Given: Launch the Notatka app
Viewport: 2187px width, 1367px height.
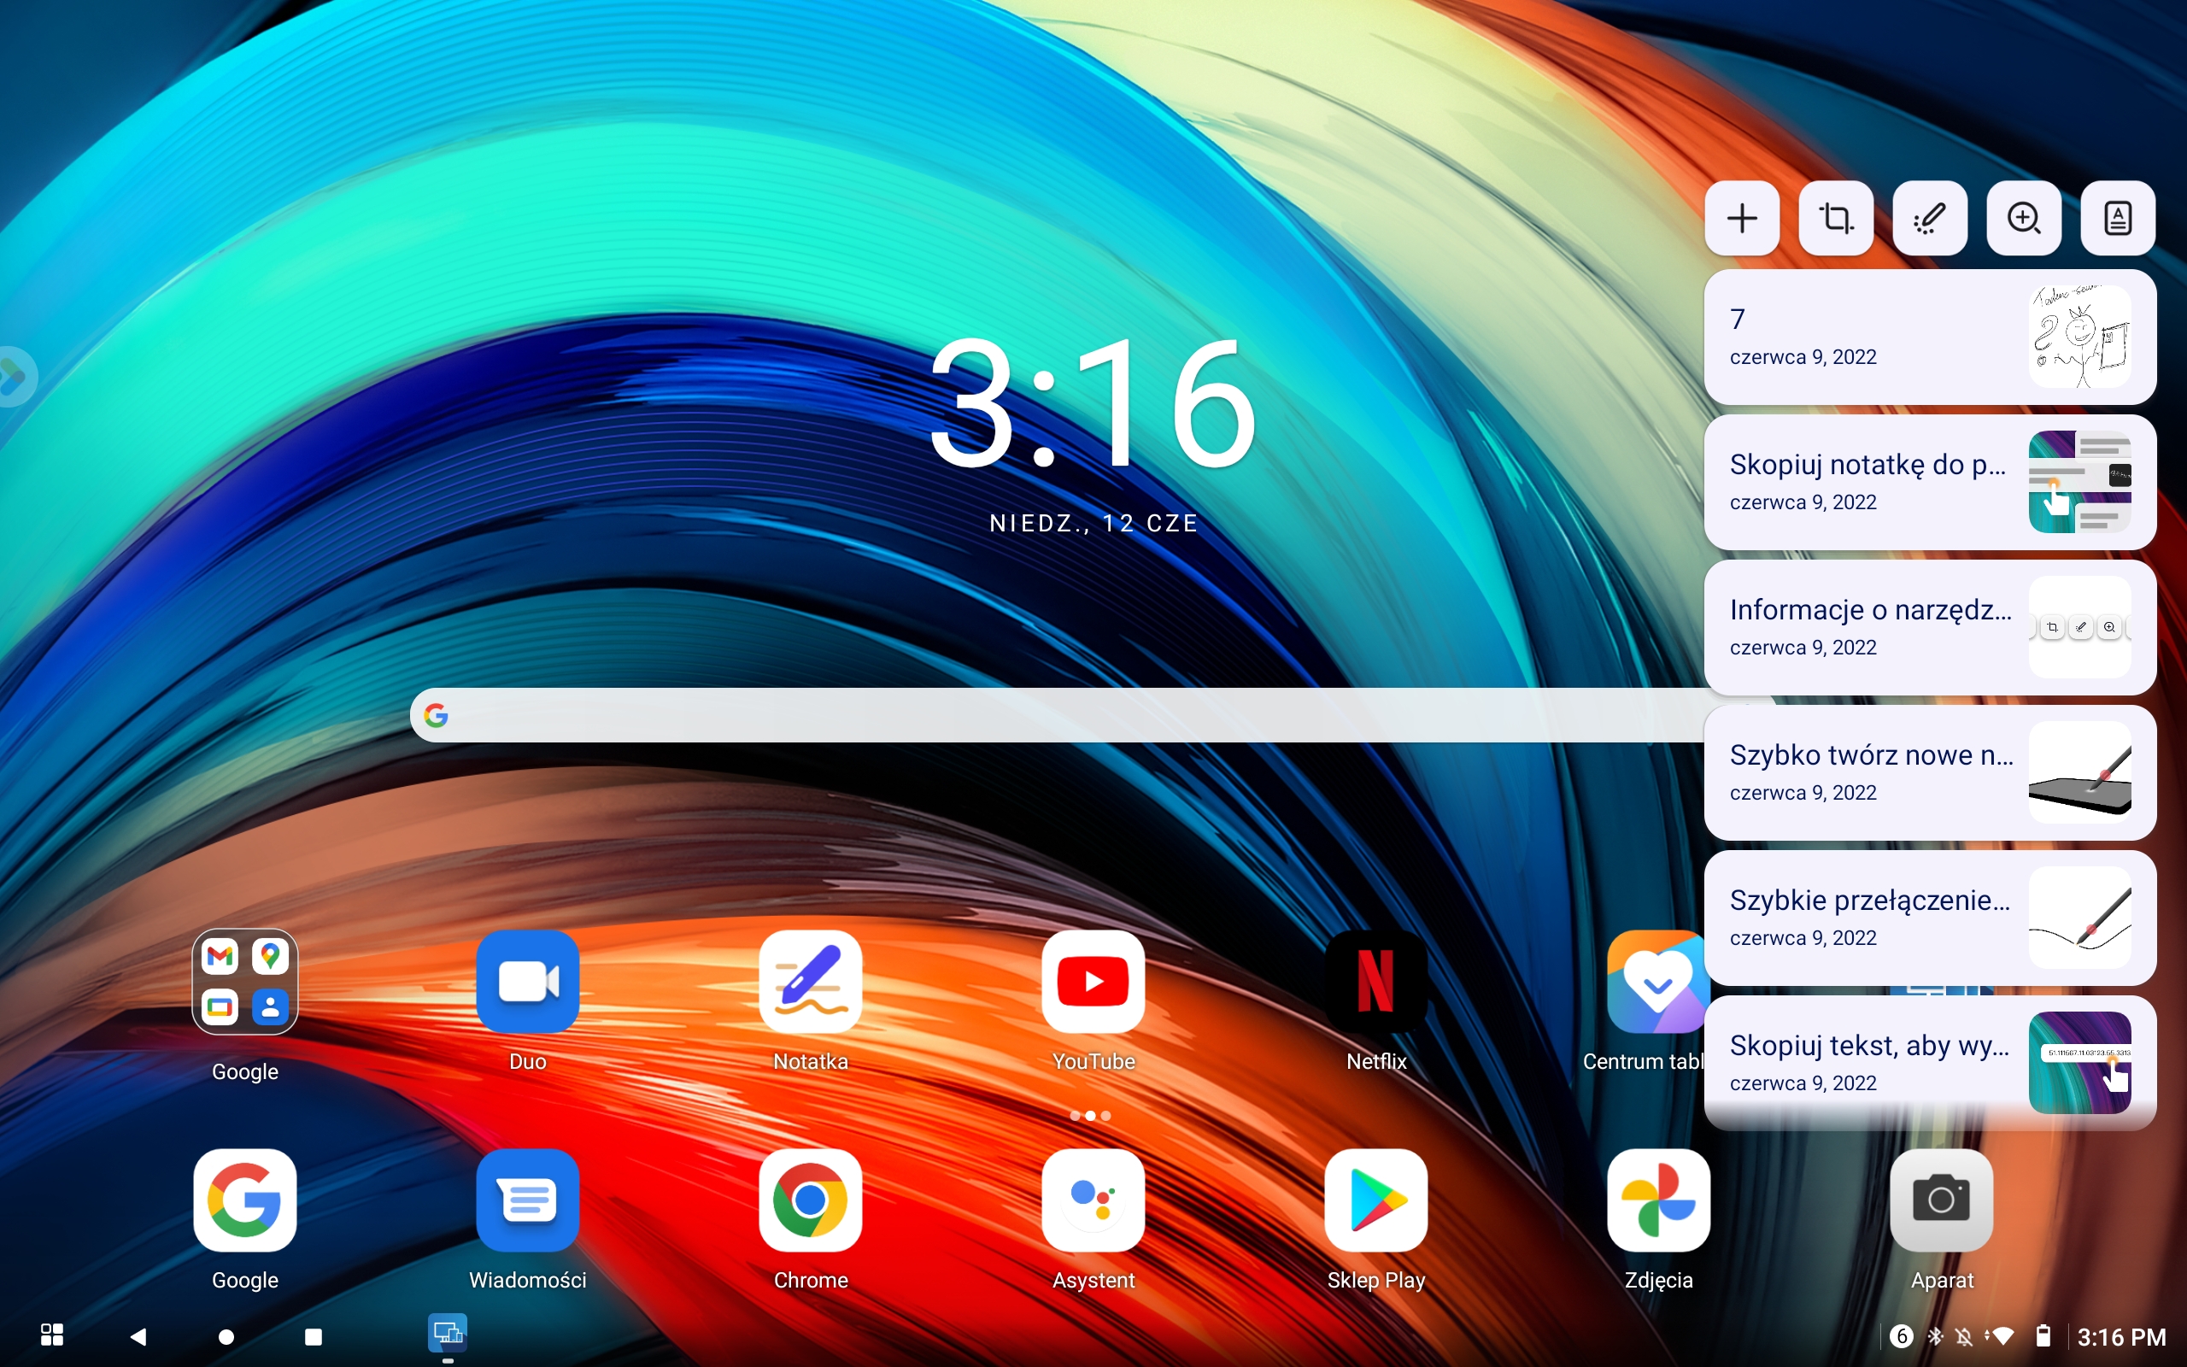Looking at the screenshot, I should [810, 982].
